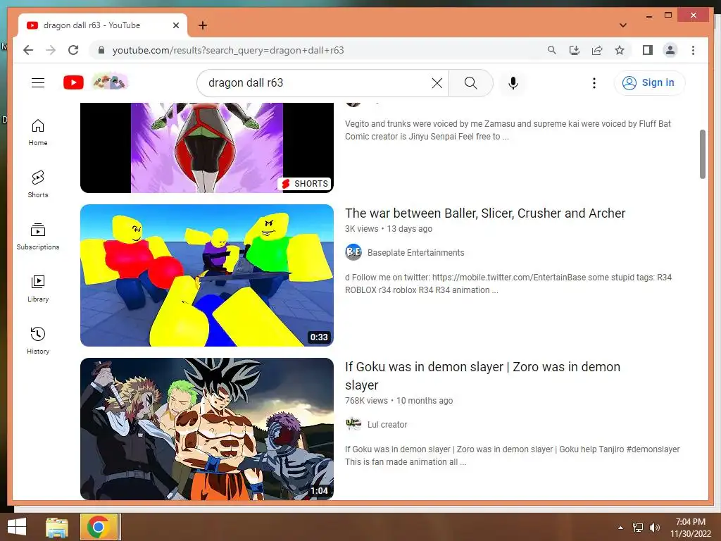Open a new browser tab

tap(203, 25)
